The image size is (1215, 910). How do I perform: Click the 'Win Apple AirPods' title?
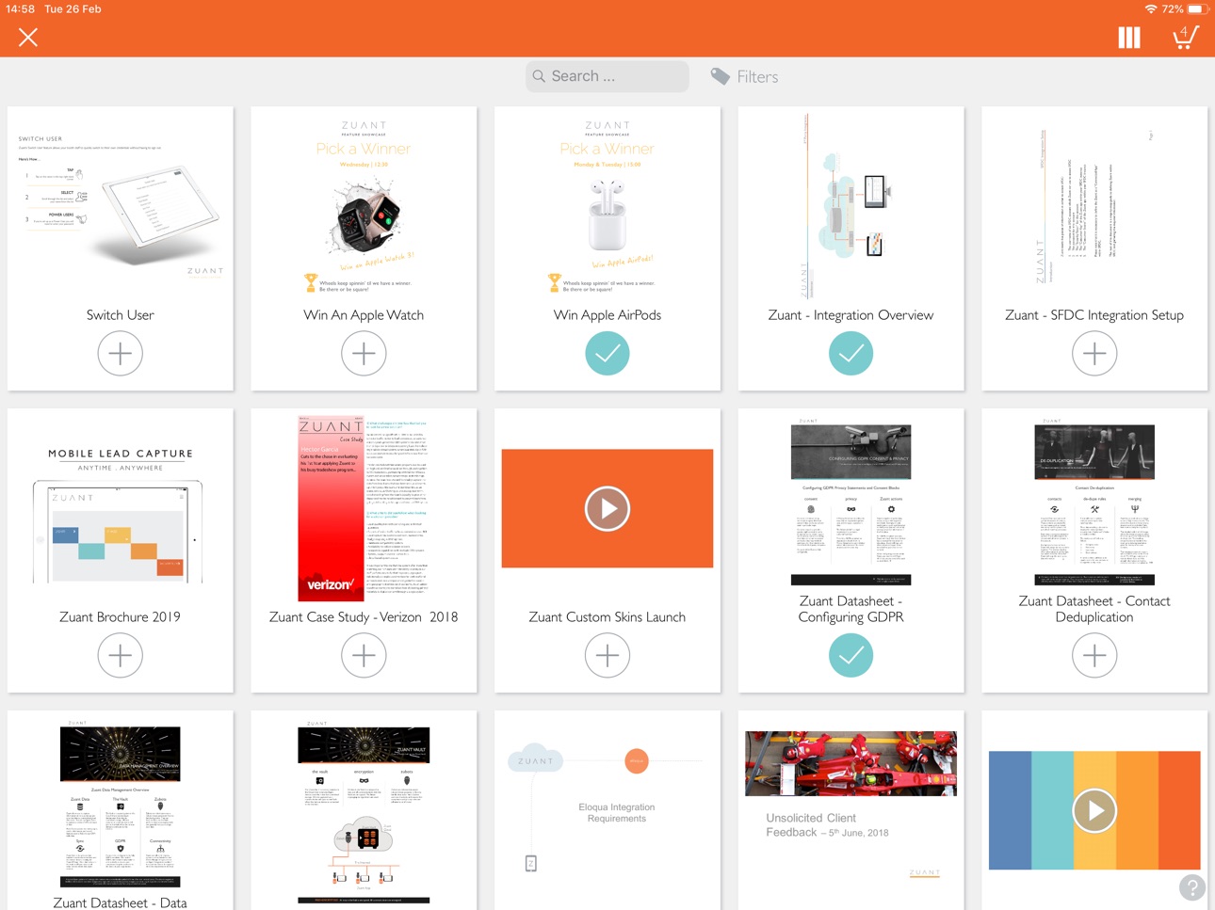tap(607, 315)
